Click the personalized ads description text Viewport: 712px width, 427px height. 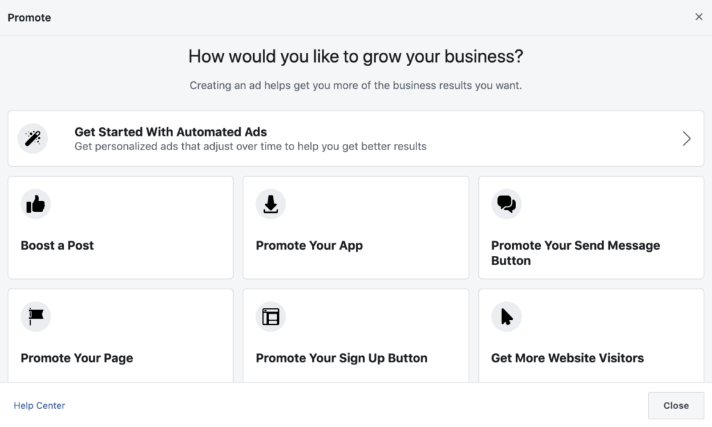point(250,147)
